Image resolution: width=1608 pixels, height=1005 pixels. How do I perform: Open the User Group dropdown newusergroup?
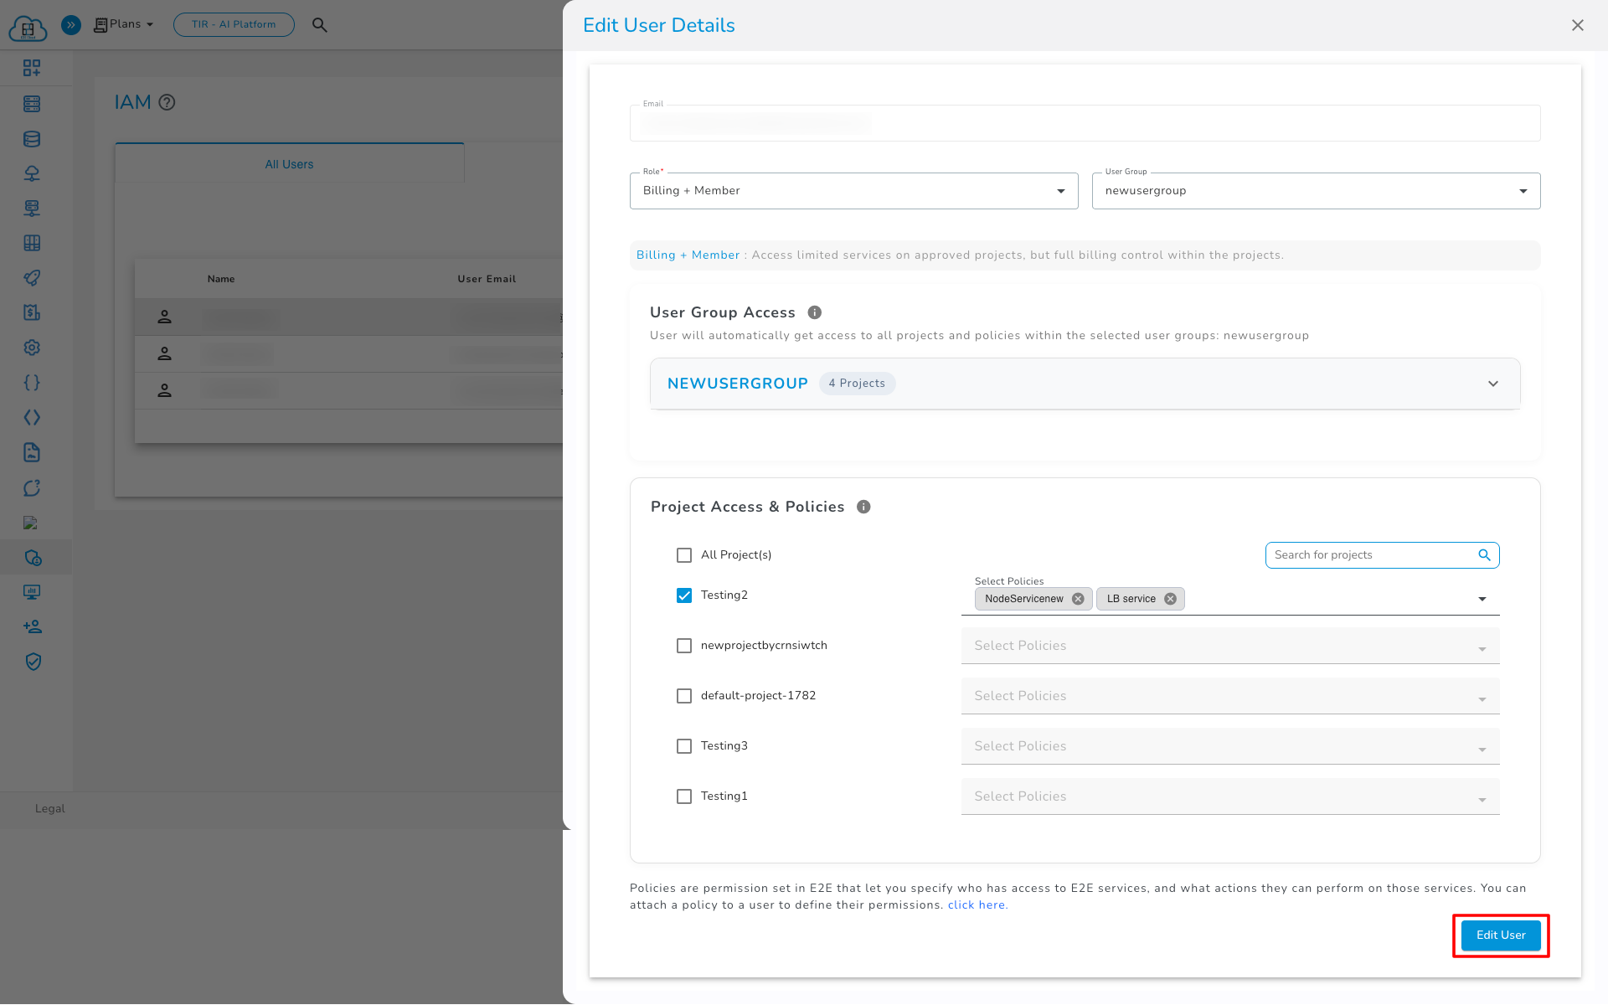(x=1315, y=191)
